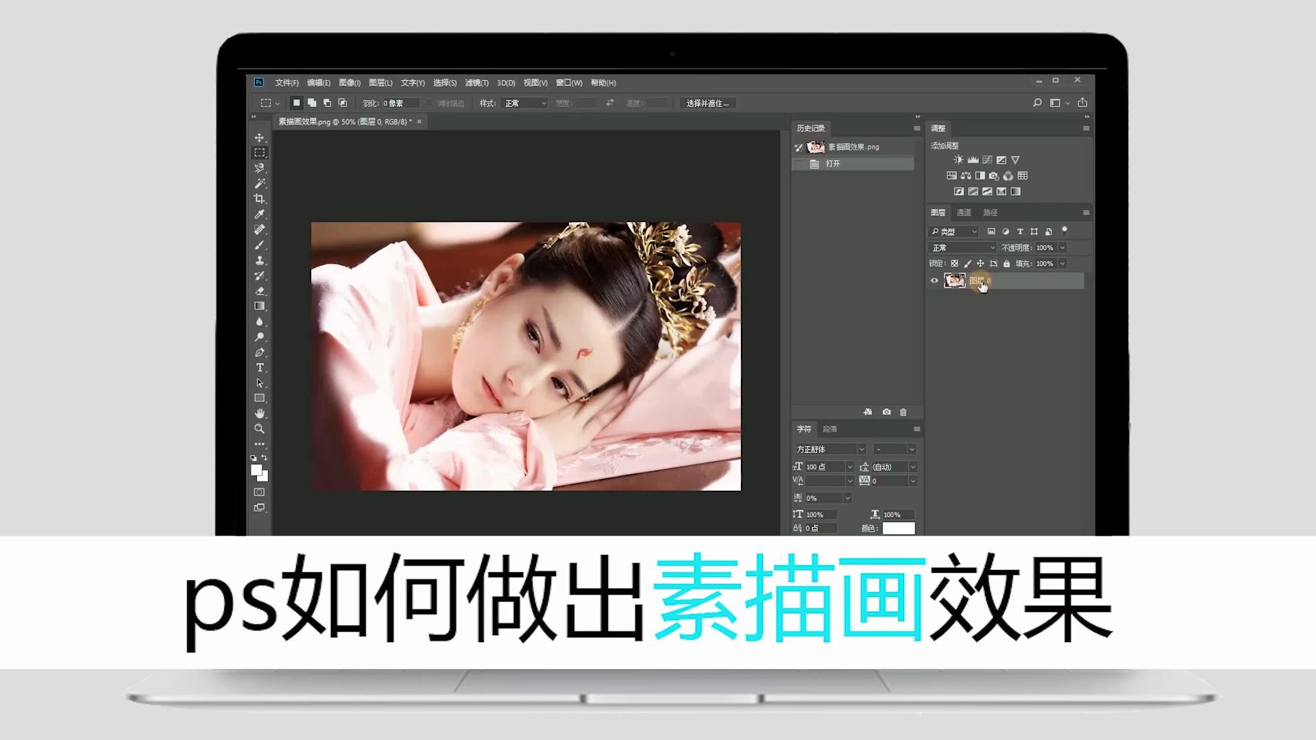Add a Curves adjustment layer
Viewport: 1316px width, 740px height.
point(987,159)
